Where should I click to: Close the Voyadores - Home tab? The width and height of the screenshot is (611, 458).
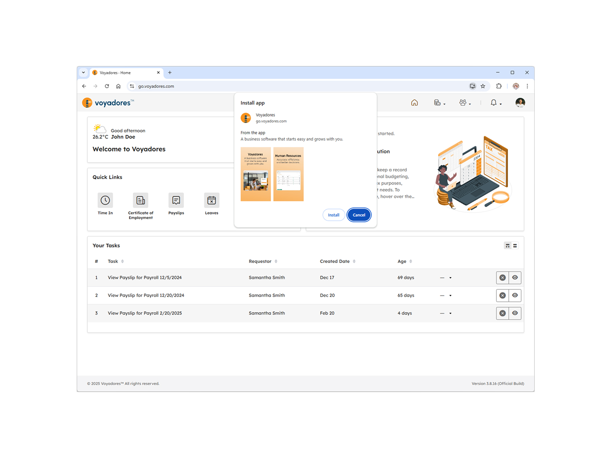tap(158, 73)
